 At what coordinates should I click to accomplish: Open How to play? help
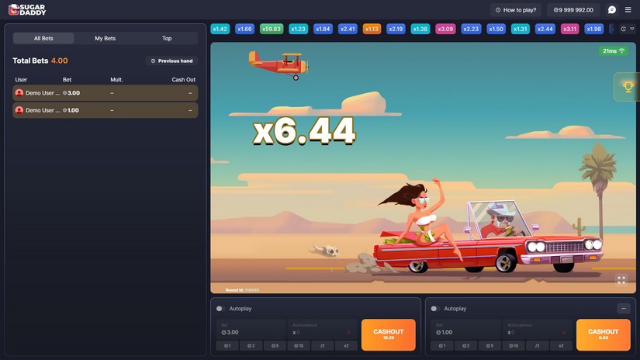[x=516, y=10]
